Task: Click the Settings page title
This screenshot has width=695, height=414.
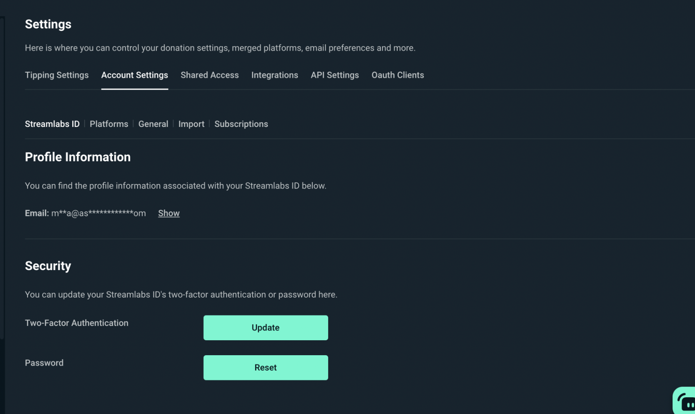Action: [48, 24]
